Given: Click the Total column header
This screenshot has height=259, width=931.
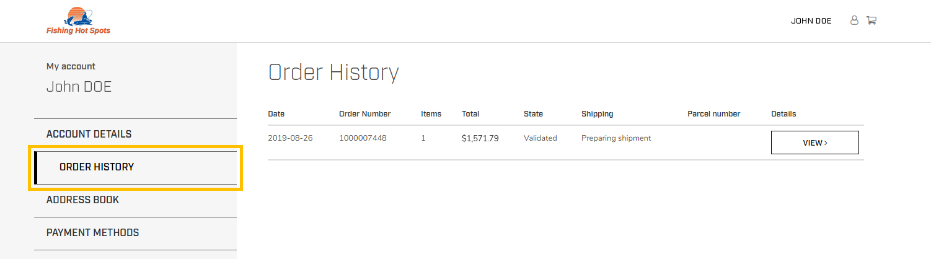Looking at the screenshot, I should point(470,114).
